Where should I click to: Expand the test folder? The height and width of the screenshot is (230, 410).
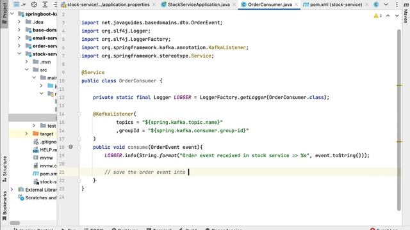(x=34, y=126)
